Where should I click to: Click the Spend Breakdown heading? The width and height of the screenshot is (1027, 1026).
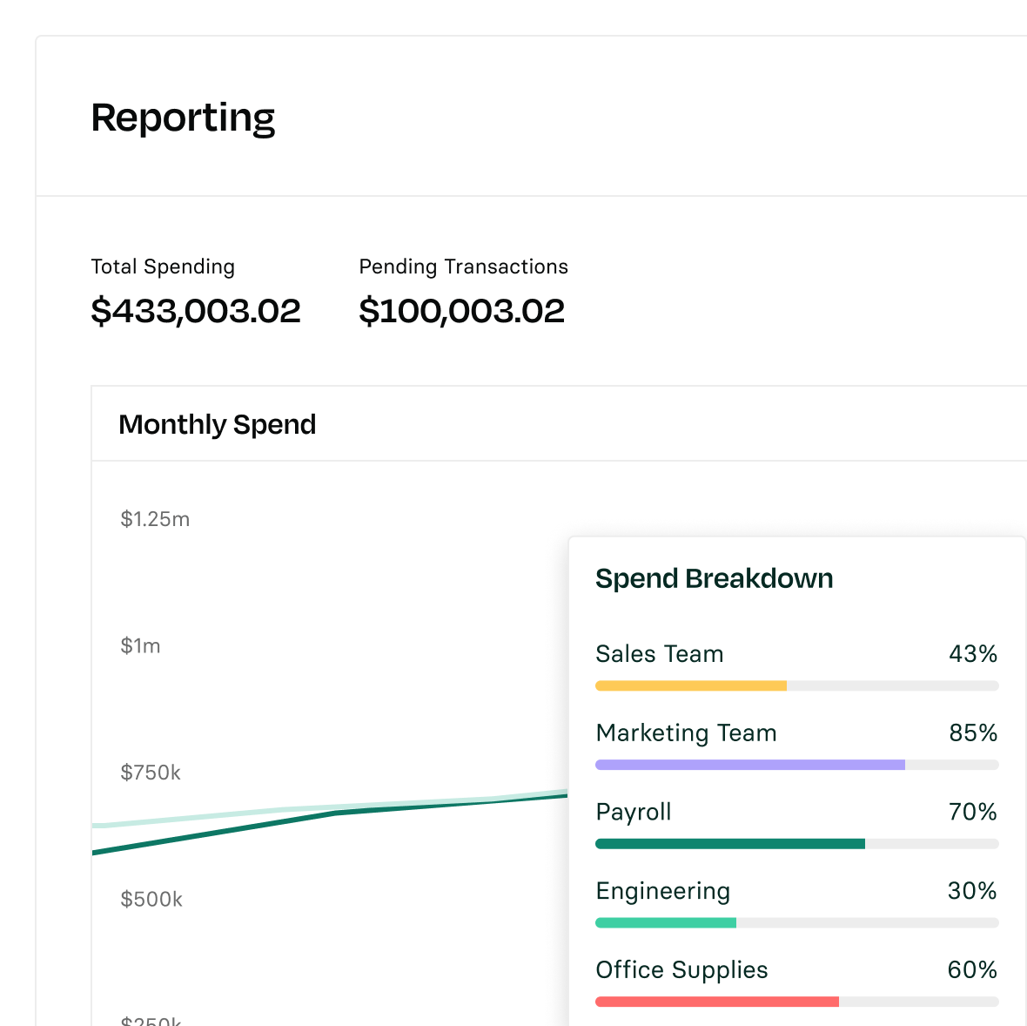(x=714, y=578)
